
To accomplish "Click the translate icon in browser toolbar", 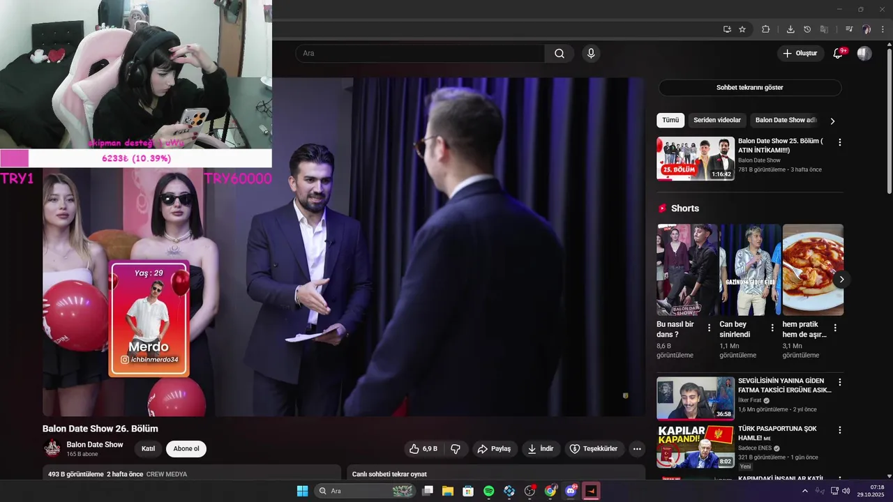I will (824, 29).
